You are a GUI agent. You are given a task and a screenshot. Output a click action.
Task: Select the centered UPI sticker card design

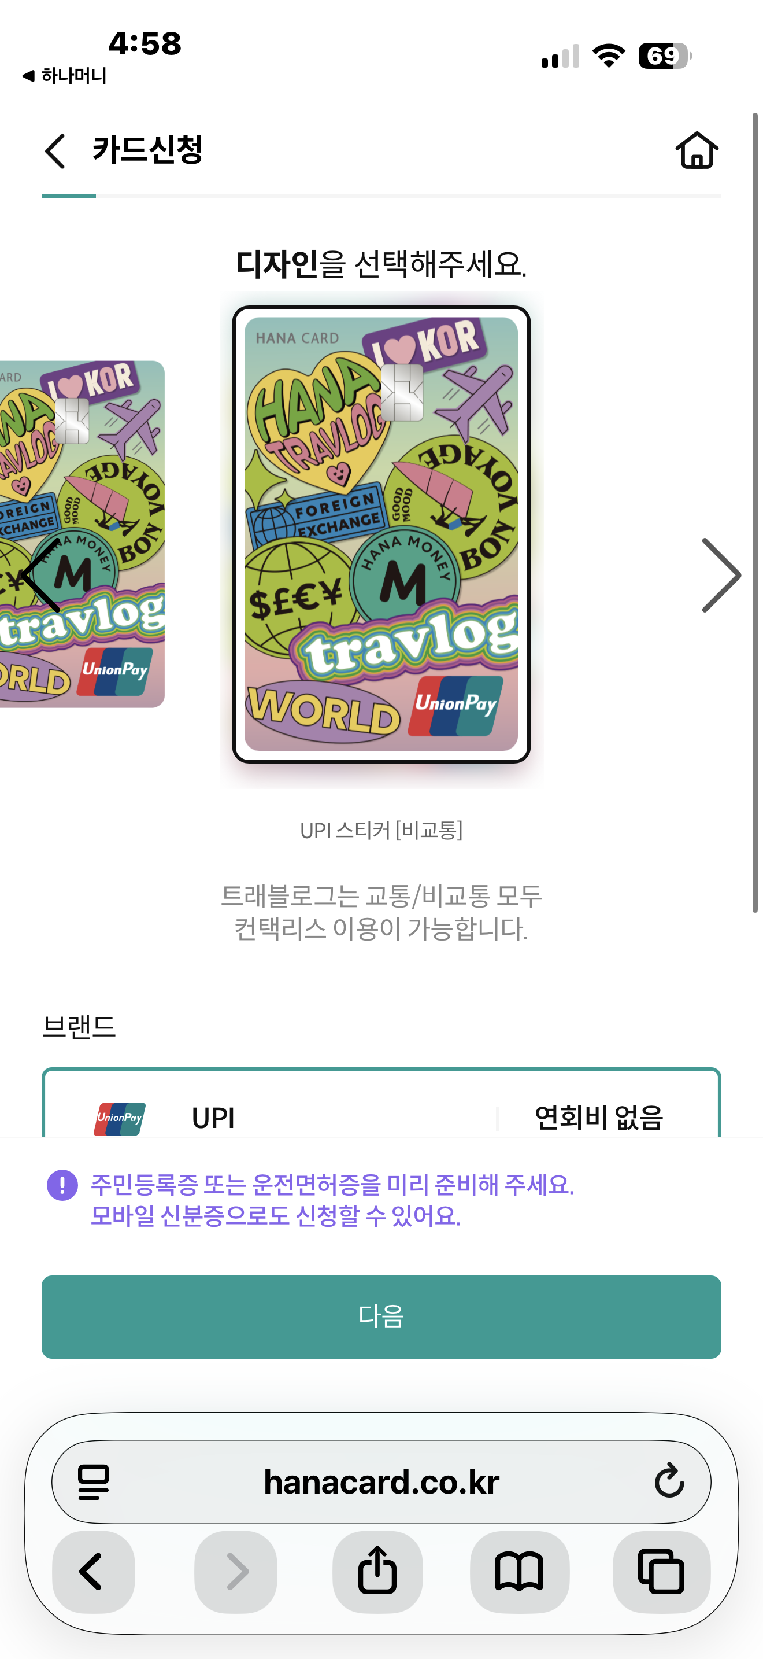381,534
